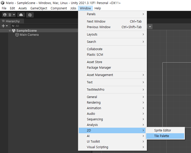Open the File menu
This screenshot has height=153, width=191.
click(4, 8)
